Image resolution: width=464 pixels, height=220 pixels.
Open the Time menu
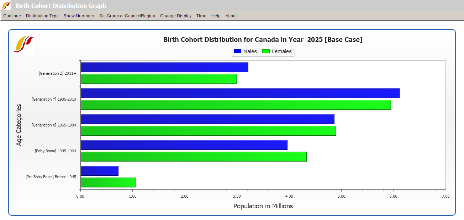(201, 16)
